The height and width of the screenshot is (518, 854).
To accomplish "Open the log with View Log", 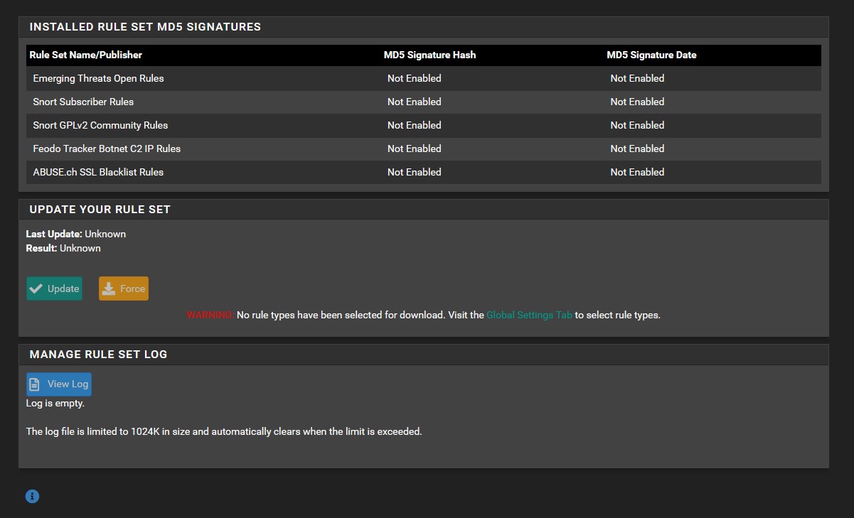I will pyautogui.click(x=58, y=384).
